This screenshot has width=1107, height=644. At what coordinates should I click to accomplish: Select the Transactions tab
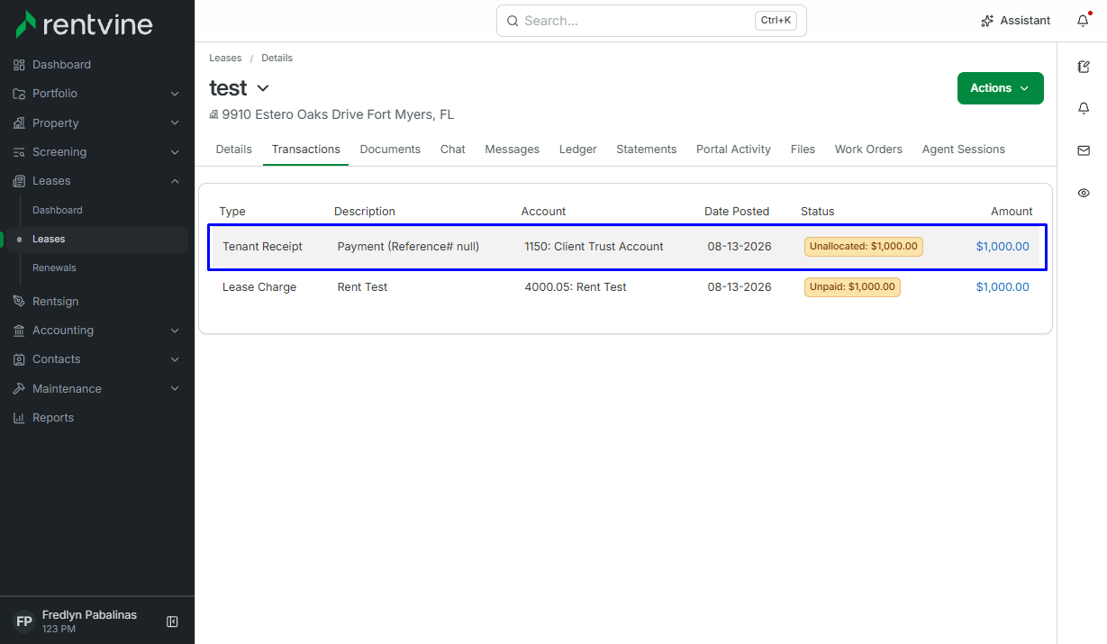click(306, 150)
